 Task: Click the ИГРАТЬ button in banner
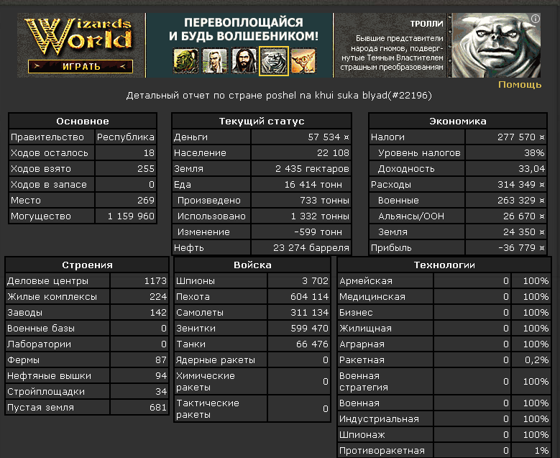tap(81, 66)
